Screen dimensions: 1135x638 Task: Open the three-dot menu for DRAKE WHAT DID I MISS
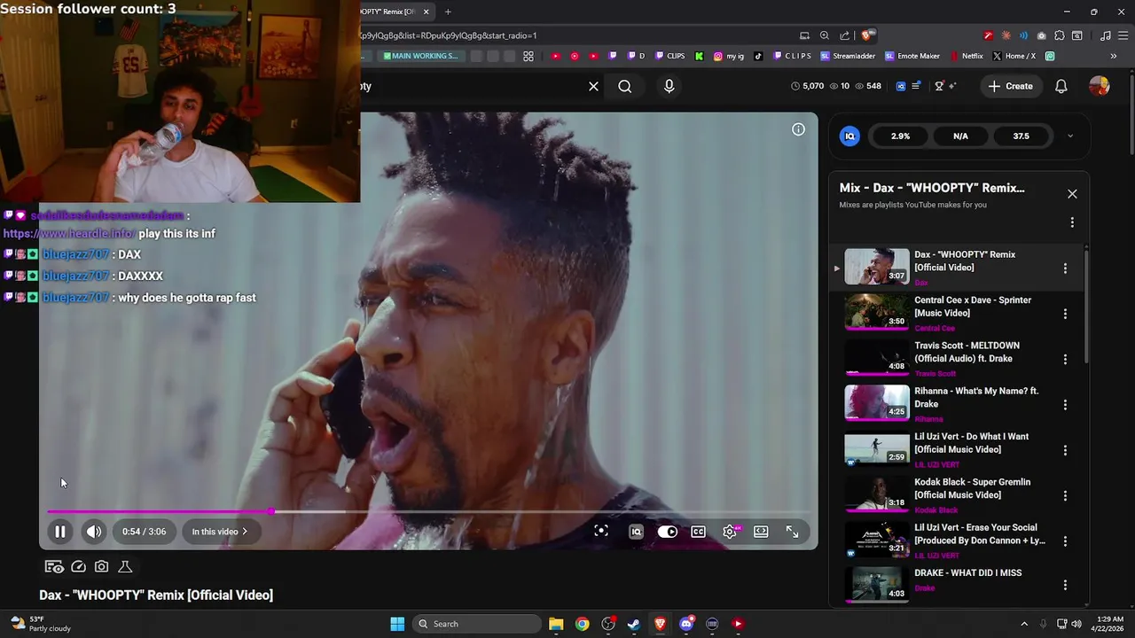[1065, 586]
